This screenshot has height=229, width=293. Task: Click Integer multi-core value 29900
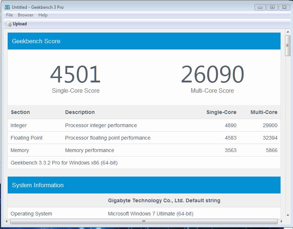(x=270, y=125)
